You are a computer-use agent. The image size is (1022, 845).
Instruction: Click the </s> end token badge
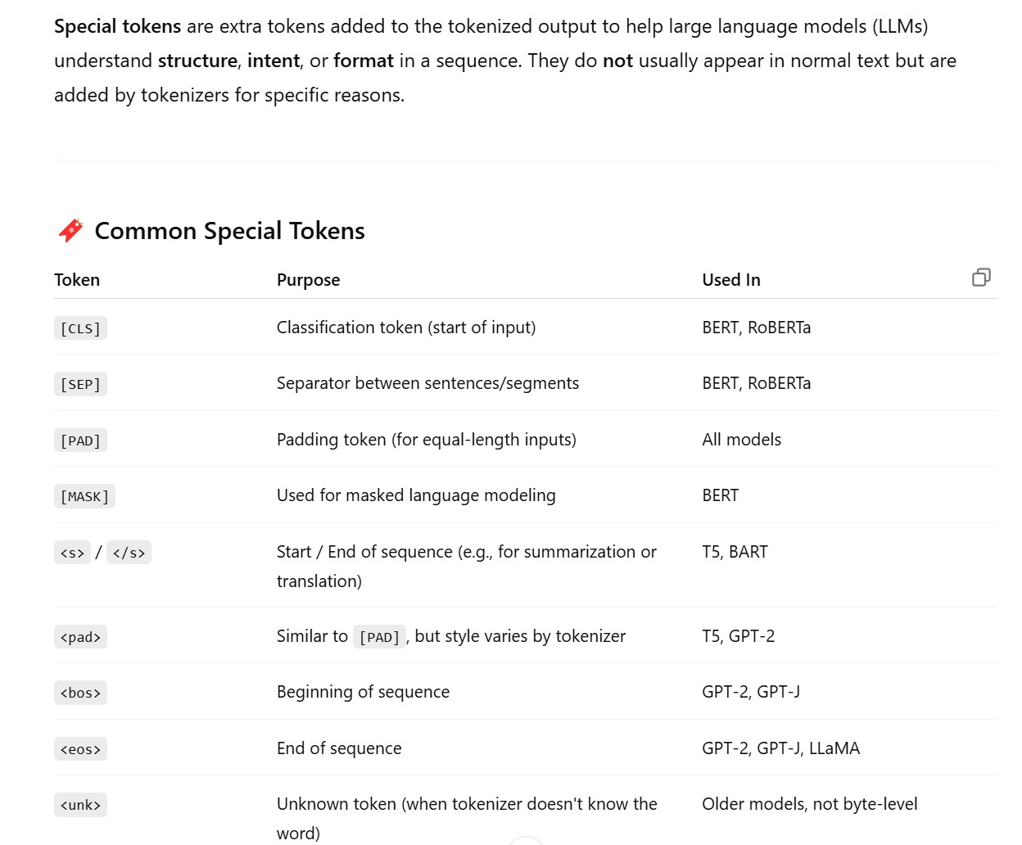(x=129, y=553)
